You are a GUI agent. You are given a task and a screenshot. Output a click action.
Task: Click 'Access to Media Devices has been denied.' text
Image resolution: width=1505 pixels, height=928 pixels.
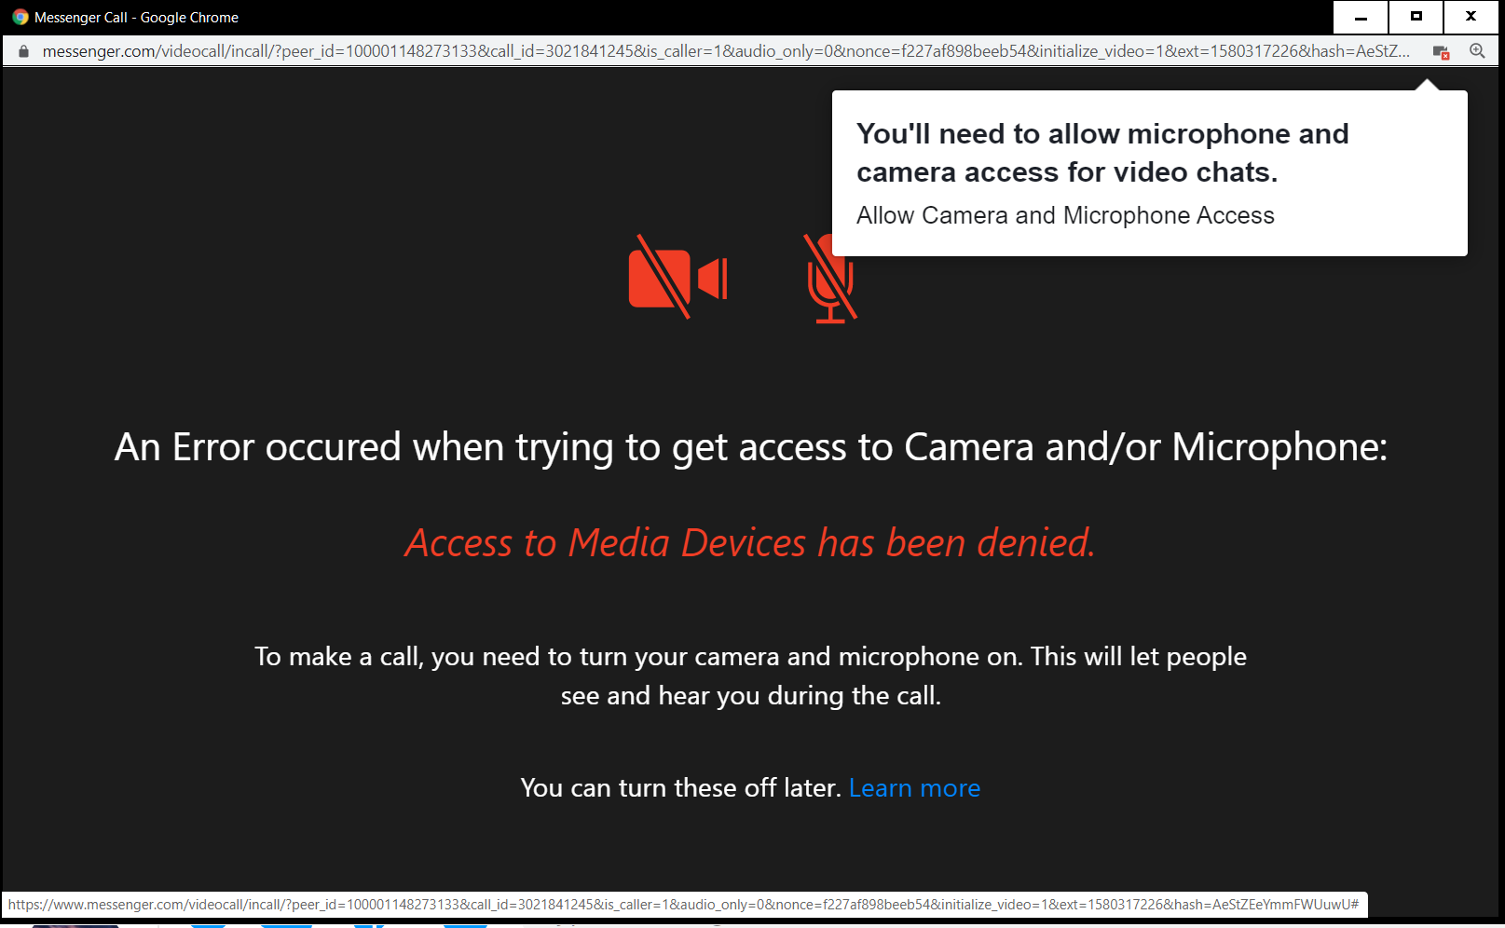coord(750,542)
